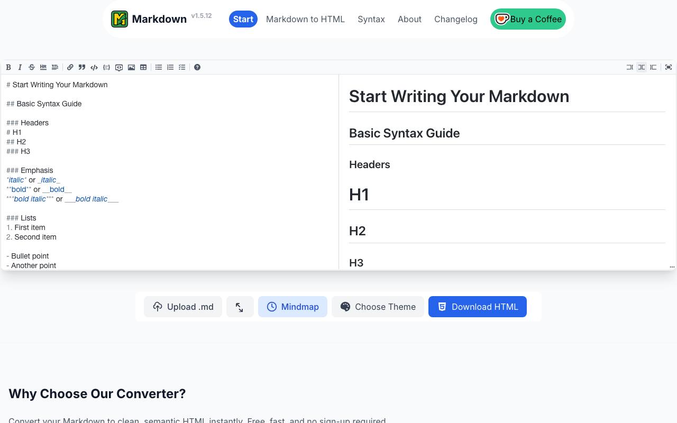Click the Markdown brand name text

(x=159, y=19)
